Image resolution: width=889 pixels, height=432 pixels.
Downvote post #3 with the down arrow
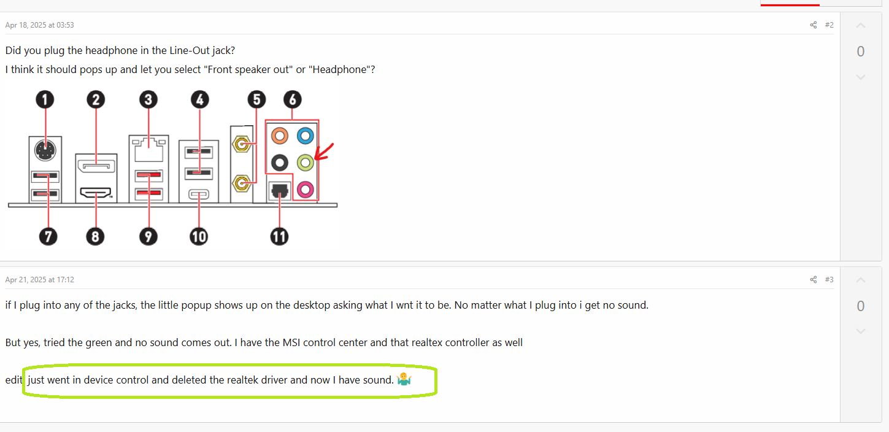pyautogui.click(x=860, y=331)
